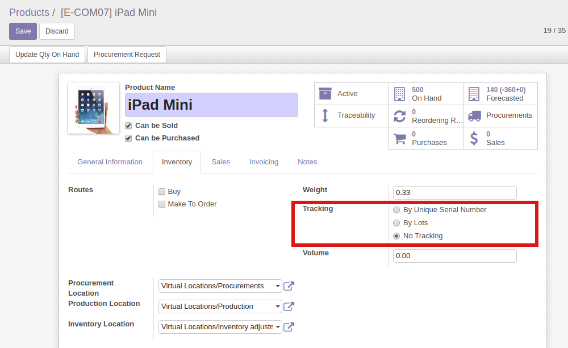Click the Sales dollar sign icon
This screenshot has height=348, width=568.
[x=474, y=139]
